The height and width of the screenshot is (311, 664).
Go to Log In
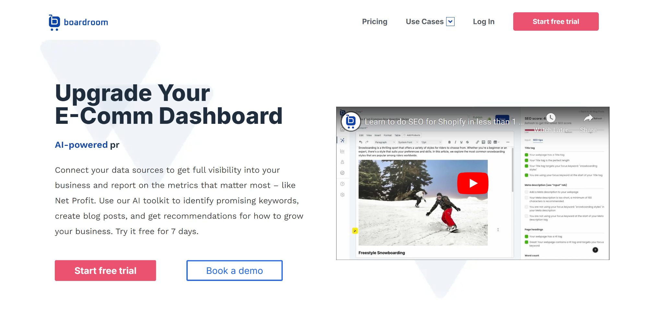click(x=483, y=22)
